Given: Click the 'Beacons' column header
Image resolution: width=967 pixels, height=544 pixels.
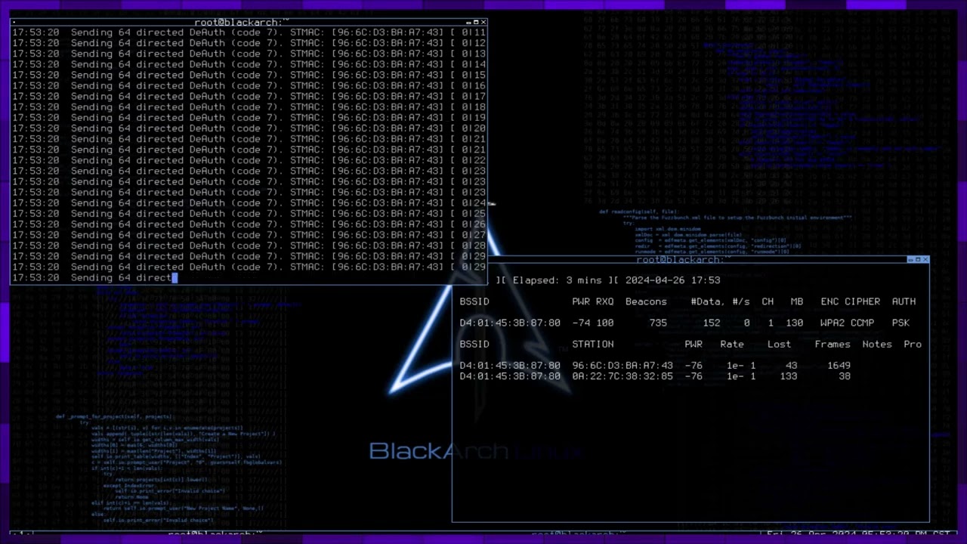Looking at the screenshot, I should coord(646,301).
